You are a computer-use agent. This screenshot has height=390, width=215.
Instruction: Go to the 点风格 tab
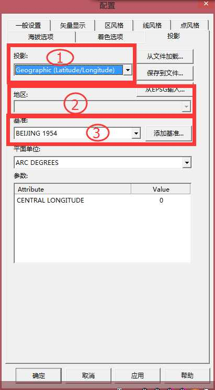point(189,25)
